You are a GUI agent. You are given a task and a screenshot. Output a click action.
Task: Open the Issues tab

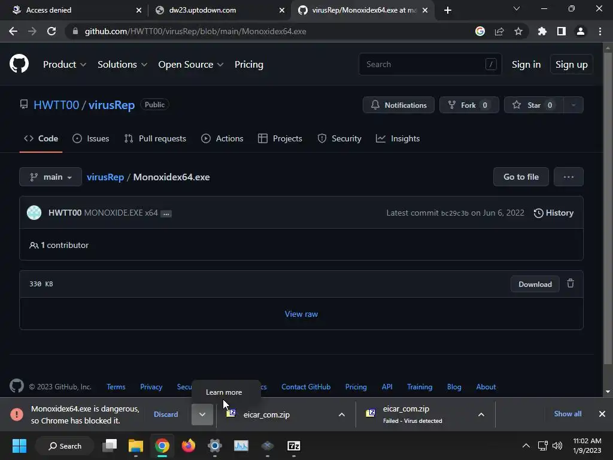tap(91, 138)
